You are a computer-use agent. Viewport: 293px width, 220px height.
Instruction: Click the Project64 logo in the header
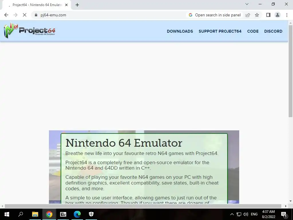point(29,30)
